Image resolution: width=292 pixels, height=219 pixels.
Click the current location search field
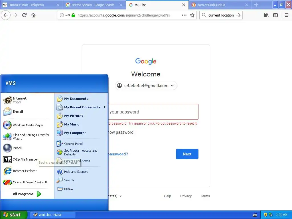pyautogui.click(x=221, y=15)
